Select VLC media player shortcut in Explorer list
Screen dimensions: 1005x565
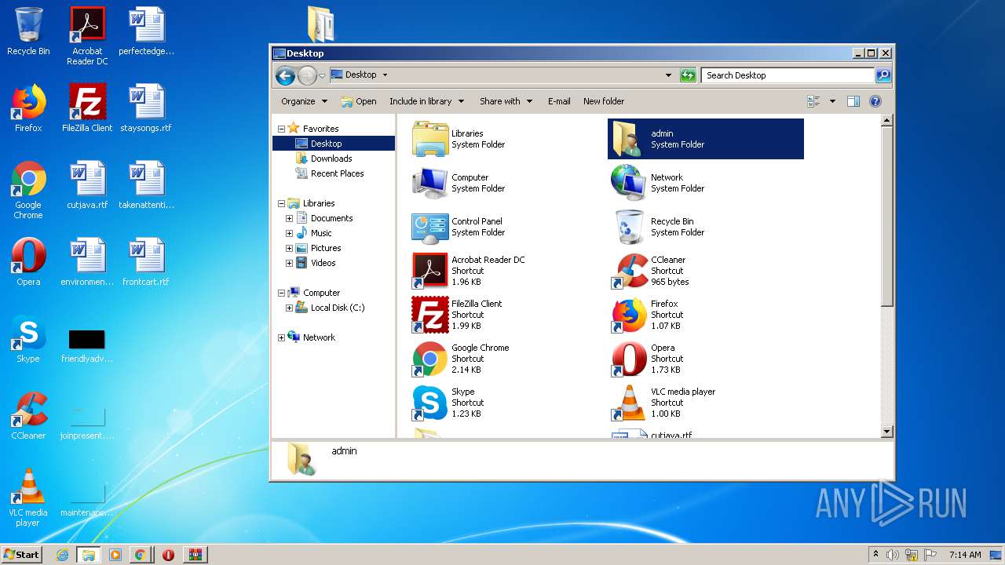[629, 403]
